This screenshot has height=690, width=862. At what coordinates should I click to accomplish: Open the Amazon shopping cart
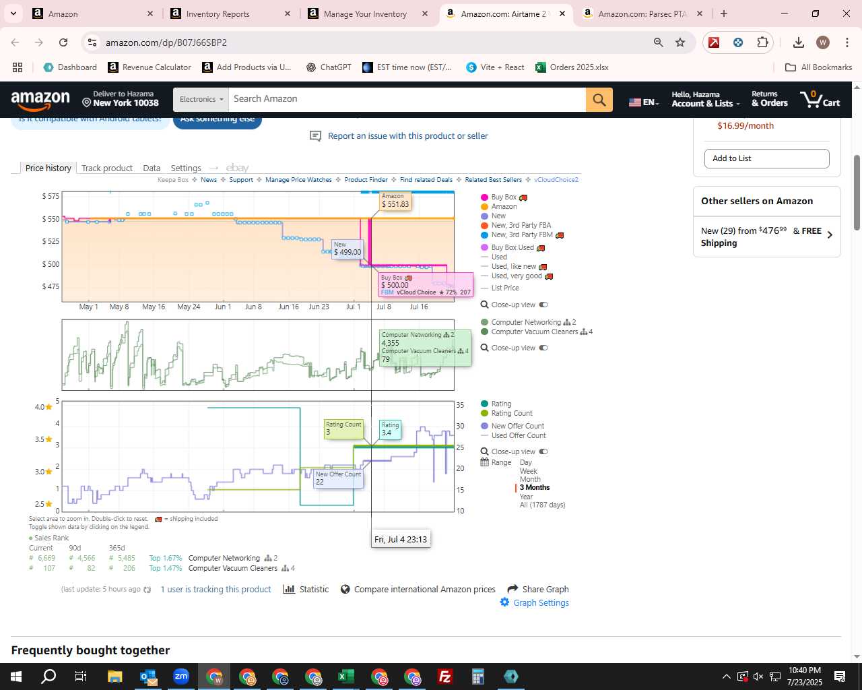pos(820,99)
